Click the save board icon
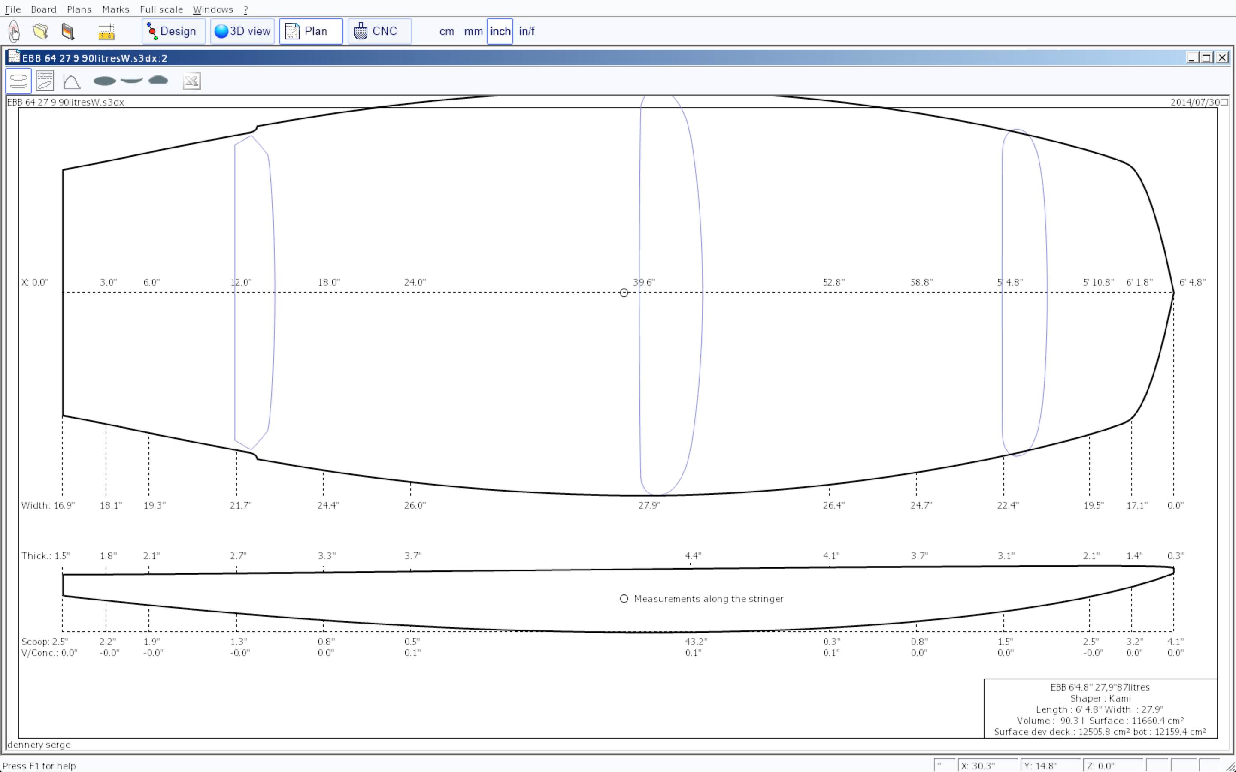Viewport: 1236px width, 772px height. point(67,31)
